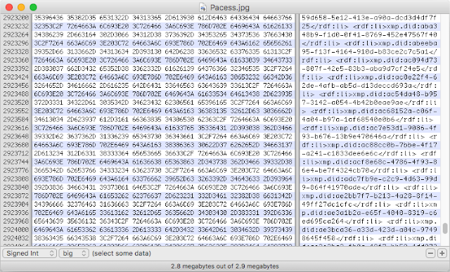This screenshot has height=272, width=450.
Task: Click the Pacess.jpg window title text
Action: click(230, 8)
